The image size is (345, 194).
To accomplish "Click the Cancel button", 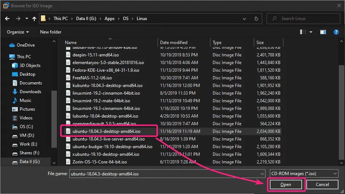I will pos(322,185).
